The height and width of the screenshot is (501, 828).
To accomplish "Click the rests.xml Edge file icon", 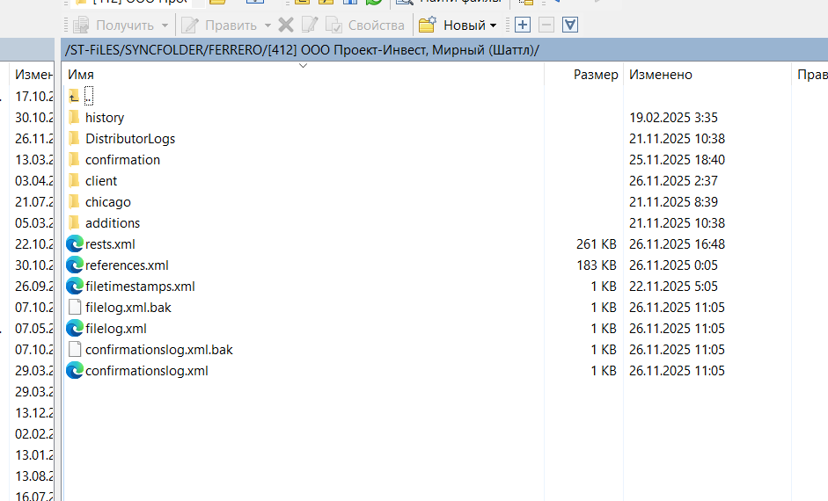I will coord(75,243).
